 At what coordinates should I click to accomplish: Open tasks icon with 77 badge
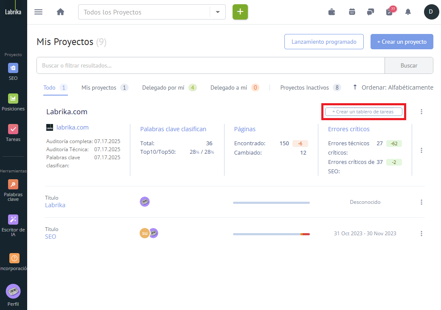coord(390,11)
